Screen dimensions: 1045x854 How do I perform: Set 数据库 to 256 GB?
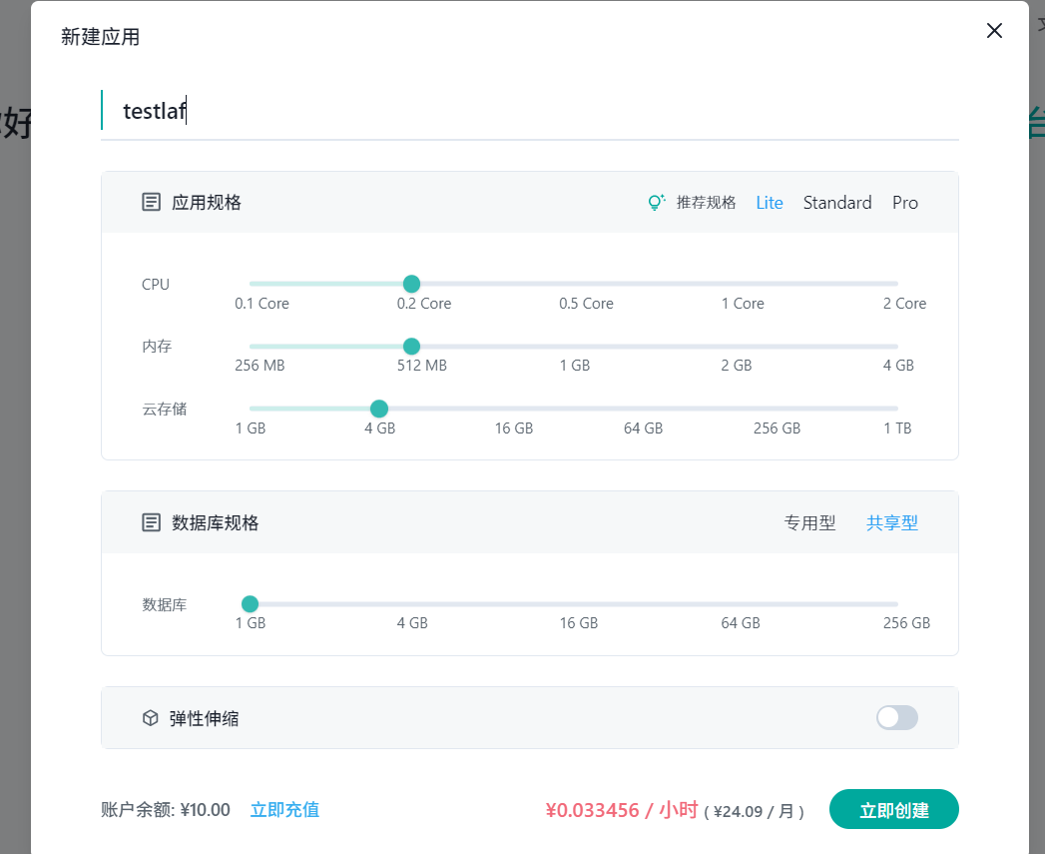click(x=906, y=623)
